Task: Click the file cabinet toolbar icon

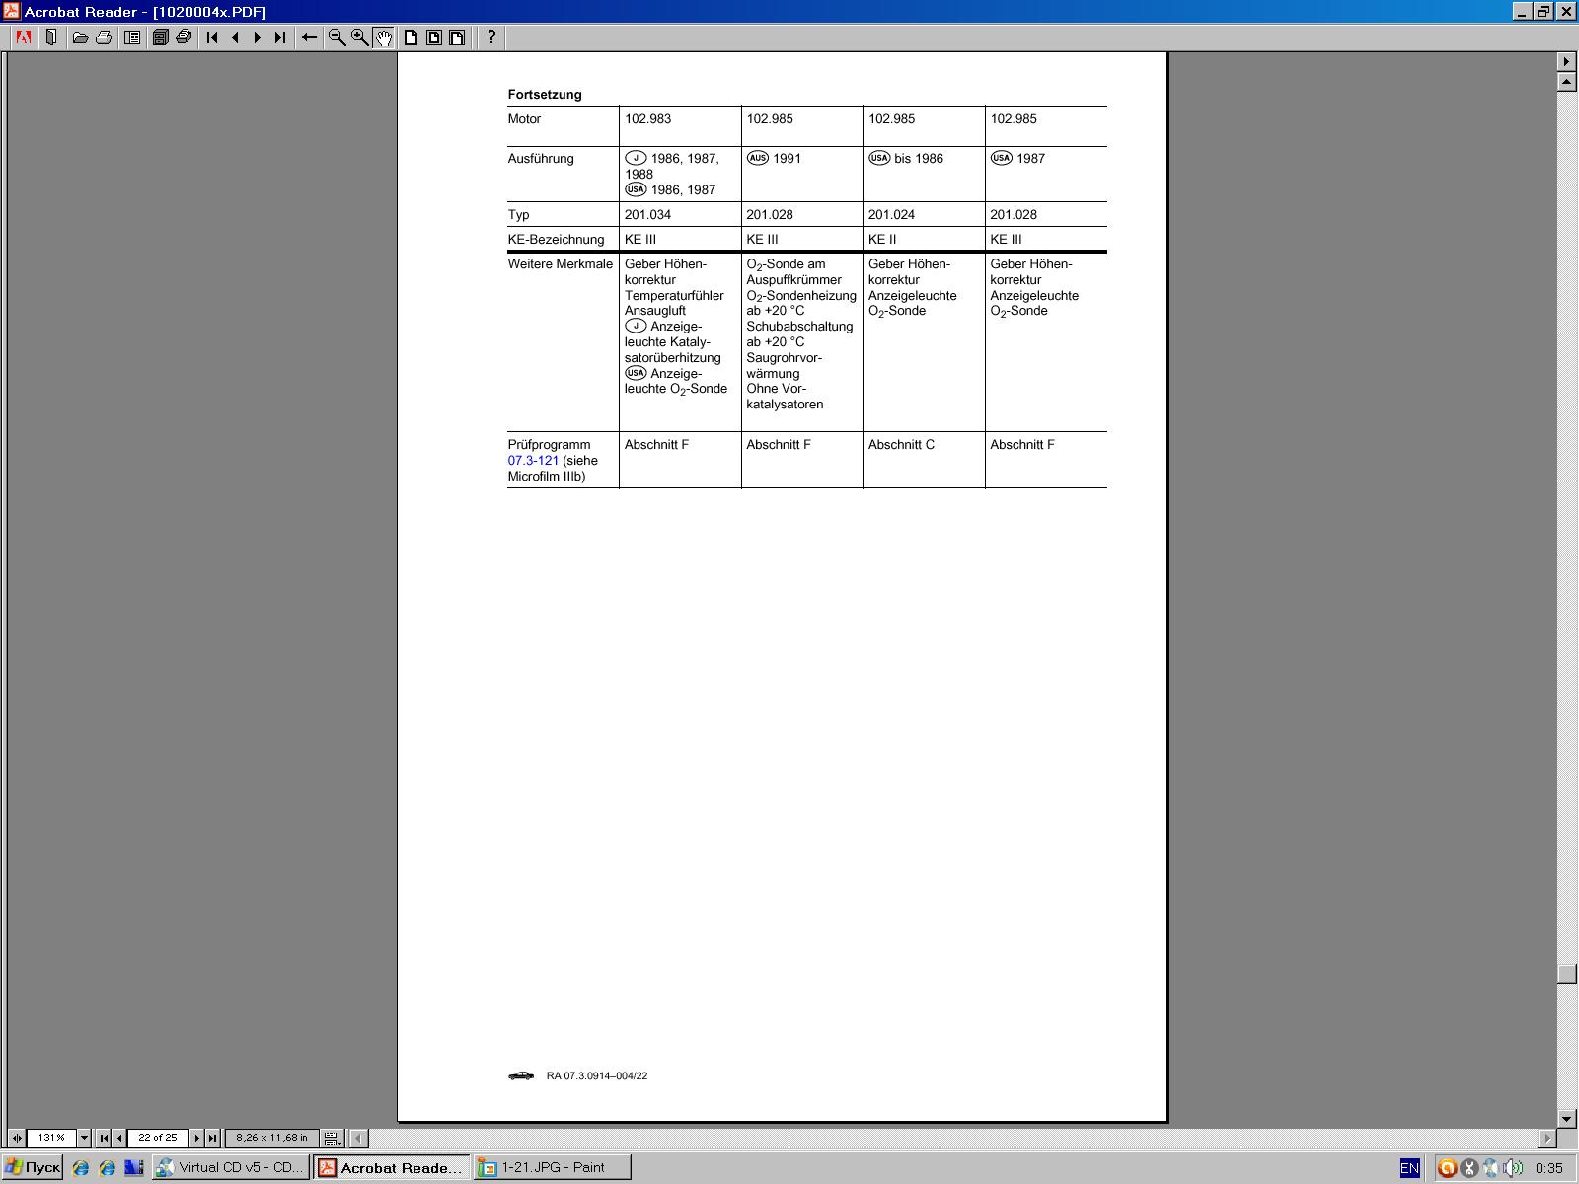Action: [x=160, y=37]
